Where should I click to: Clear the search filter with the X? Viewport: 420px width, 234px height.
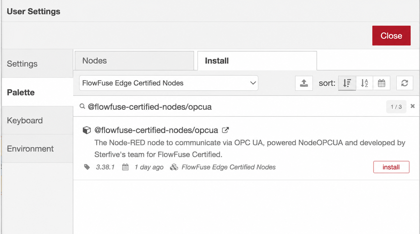pyautogui.click(x=412, y=106)
